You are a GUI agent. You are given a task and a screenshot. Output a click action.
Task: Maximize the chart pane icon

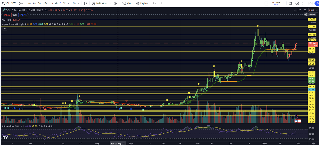click(x=305, y=10)
